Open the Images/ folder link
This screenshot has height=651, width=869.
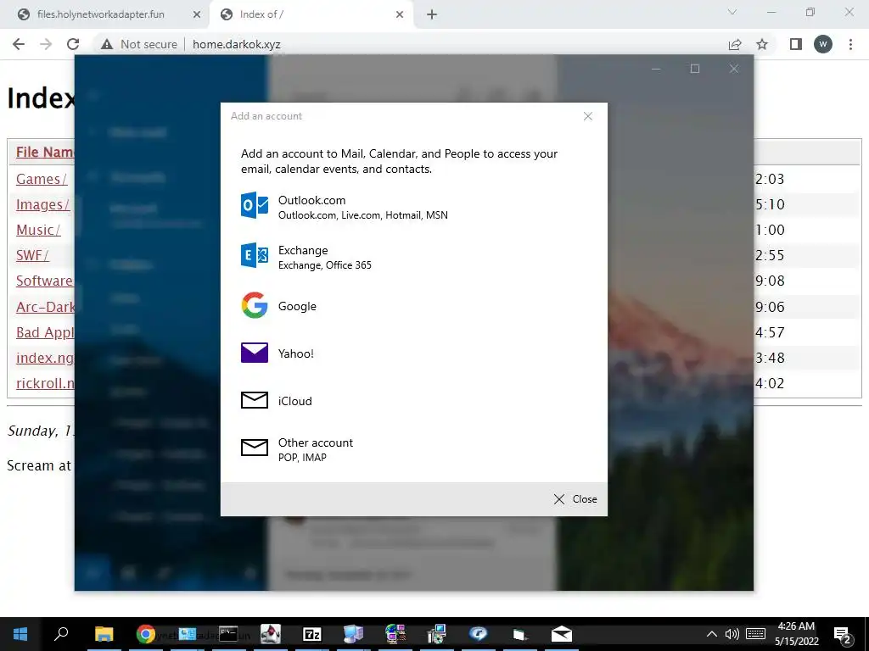(42, 204)
